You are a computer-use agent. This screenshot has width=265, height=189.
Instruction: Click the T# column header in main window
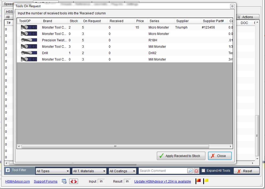pos(9,23)
